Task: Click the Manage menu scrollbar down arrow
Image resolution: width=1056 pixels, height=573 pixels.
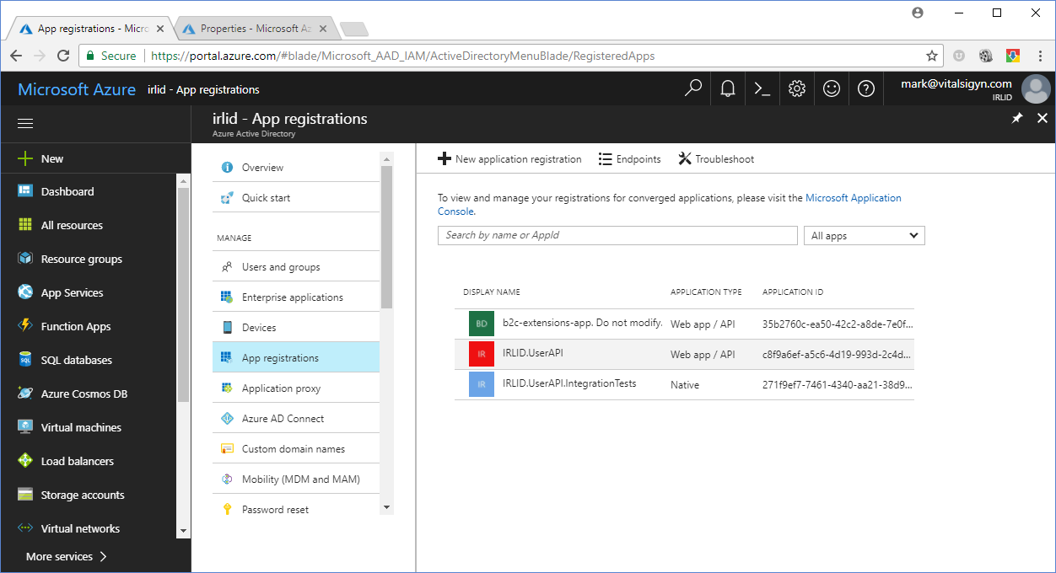Action: click(387, 507)
